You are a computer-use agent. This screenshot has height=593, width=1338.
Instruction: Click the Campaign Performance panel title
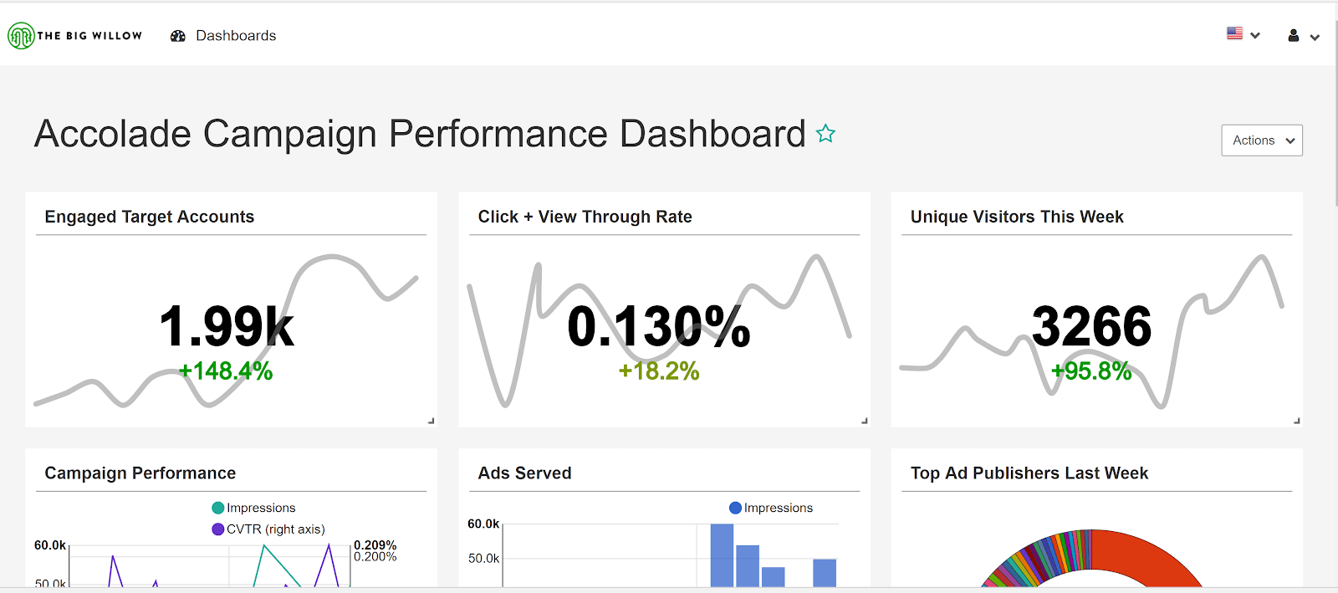(x=140, y=473)
